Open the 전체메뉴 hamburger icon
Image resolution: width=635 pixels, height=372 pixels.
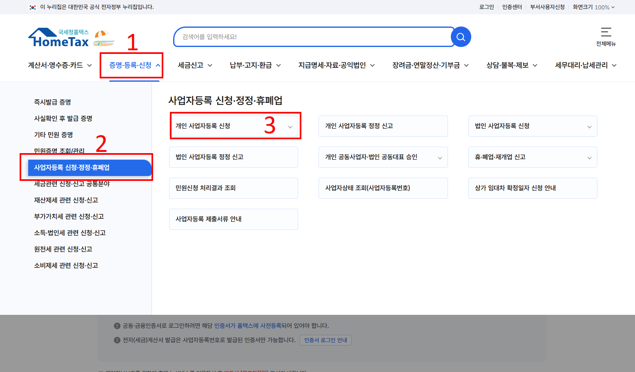606,31
